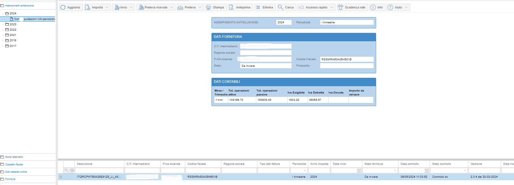Viewport: 514px width, 185px height.
Task: Expand the 2018 tree node
Action: (3, 40)
